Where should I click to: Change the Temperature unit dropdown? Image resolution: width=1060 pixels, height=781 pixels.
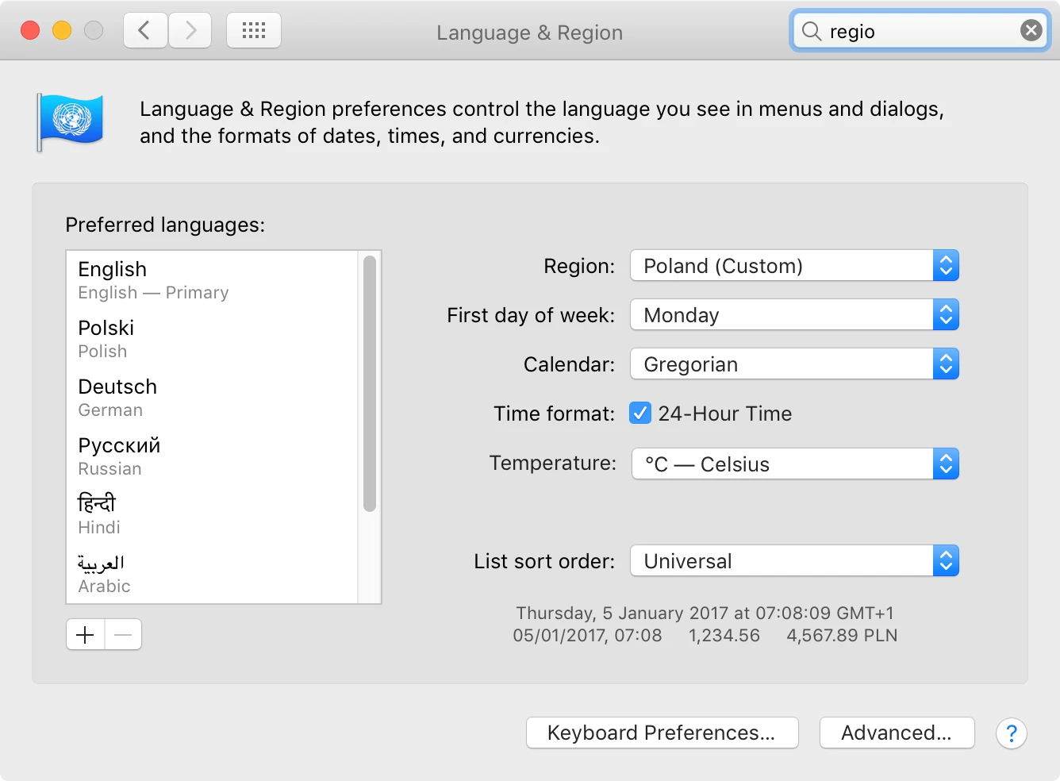tap(794, 464)
